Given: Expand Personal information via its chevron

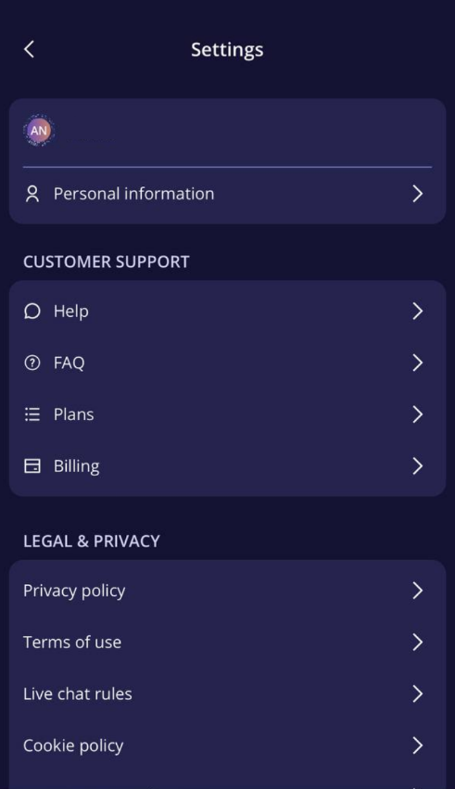Looking at the screenshot, I should [x=417, y=194].
